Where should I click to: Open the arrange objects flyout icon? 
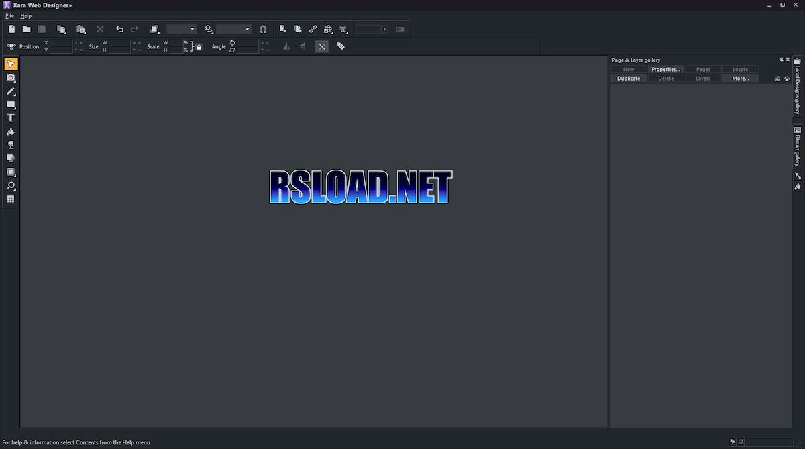[155, 29]
